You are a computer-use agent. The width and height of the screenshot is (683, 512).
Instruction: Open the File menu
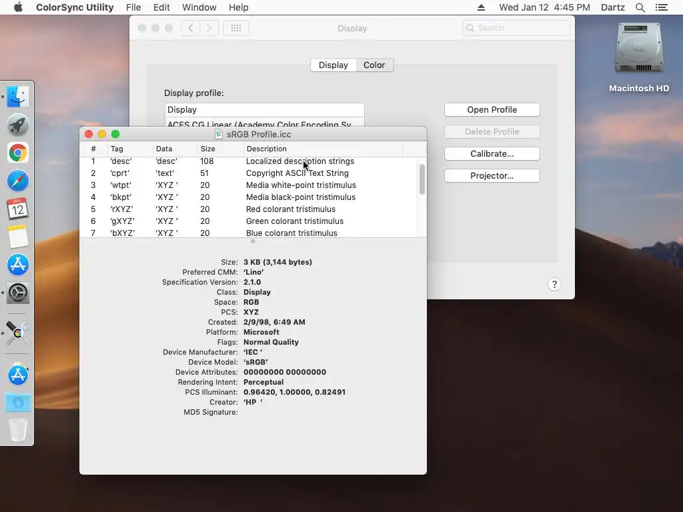point(133,7)
